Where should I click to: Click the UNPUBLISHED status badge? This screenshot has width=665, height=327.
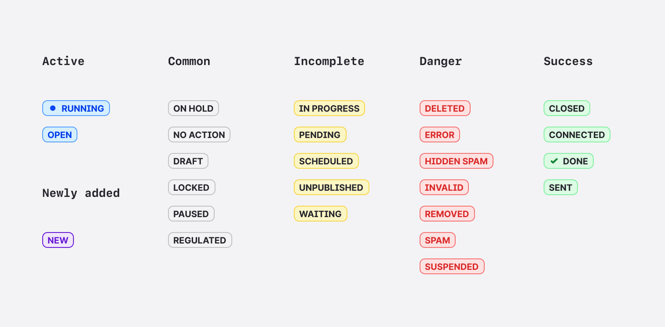(332, 188)
